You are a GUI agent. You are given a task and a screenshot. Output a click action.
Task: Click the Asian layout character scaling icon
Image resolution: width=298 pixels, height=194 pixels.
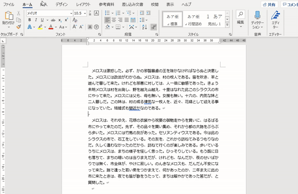tap(132, 27)
